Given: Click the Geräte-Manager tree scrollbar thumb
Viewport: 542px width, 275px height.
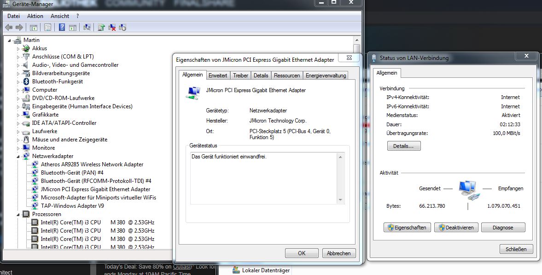Looking at the screenshot, I should click(357, 49).
